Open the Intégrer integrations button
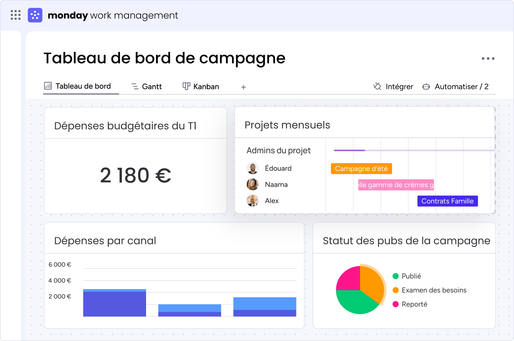 (x=393, y=86)
